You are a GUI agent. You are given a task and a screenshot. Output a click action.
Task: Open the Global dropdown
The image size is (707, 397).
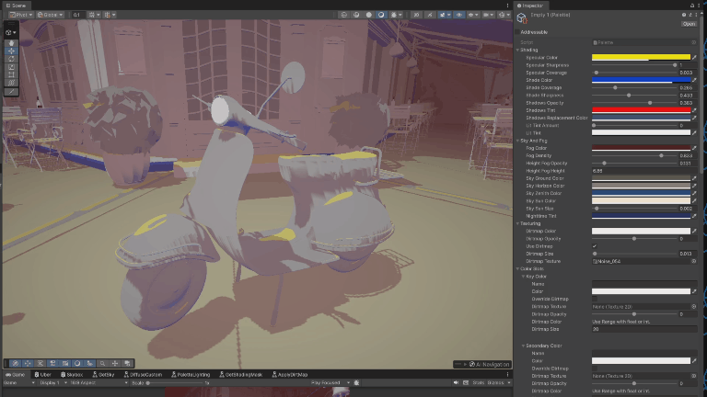tap(50, 15)
